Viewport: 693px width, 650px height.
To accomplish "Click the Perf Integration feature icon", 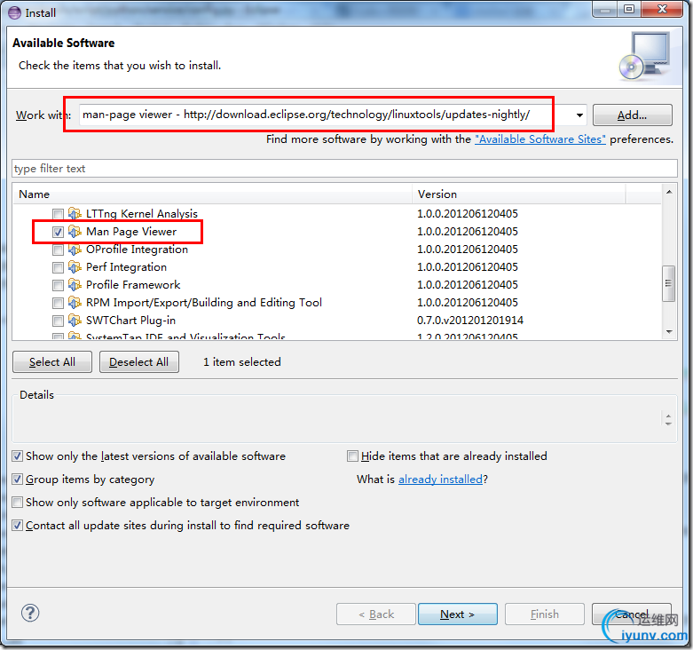I will (75, 267).
